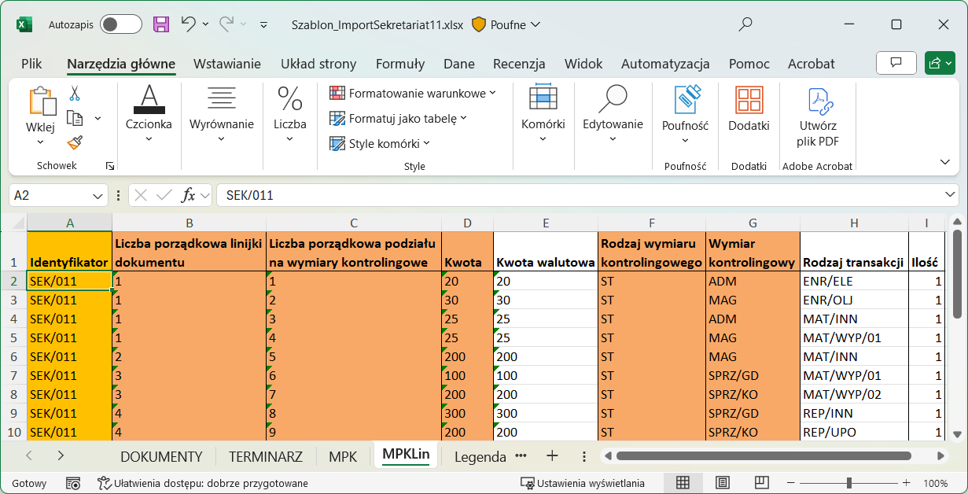Open the Name Box dropdown arrow
The height and width of the screenshot is (494, 968).
point(98,195)
